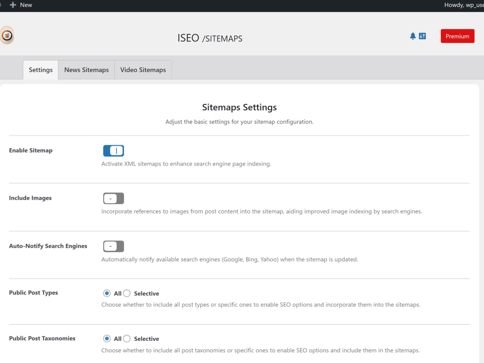Click the ISEO plugin logo icon
484x363 pixels.
tap(7, 35)
